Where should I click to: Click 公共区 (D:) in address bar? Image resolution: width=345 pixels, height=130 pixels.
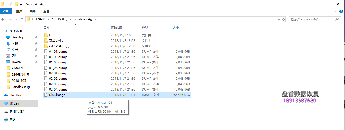60,19
